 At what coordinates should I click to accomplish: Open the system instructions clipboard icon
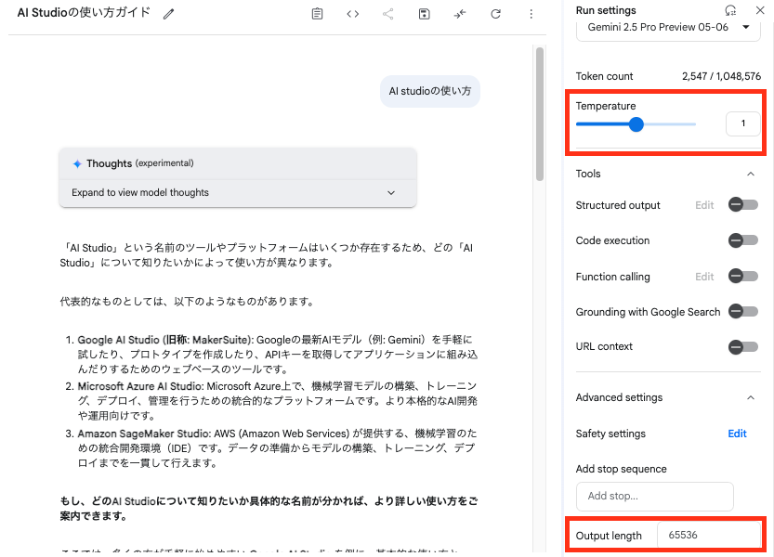coord(318,14)
